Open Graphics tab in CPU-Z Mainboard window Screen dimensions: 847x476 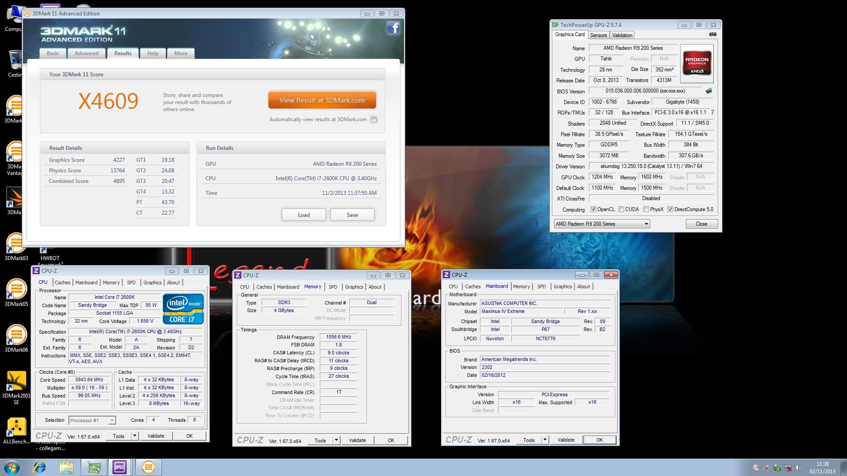click(x=562, y=286)
